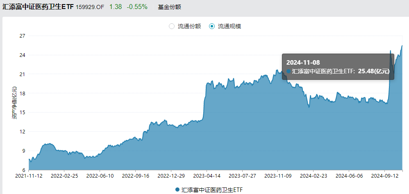Click x-axis date label 2022-06-10
This screenshot has width=409, height=194.
(x=100, y=176)
